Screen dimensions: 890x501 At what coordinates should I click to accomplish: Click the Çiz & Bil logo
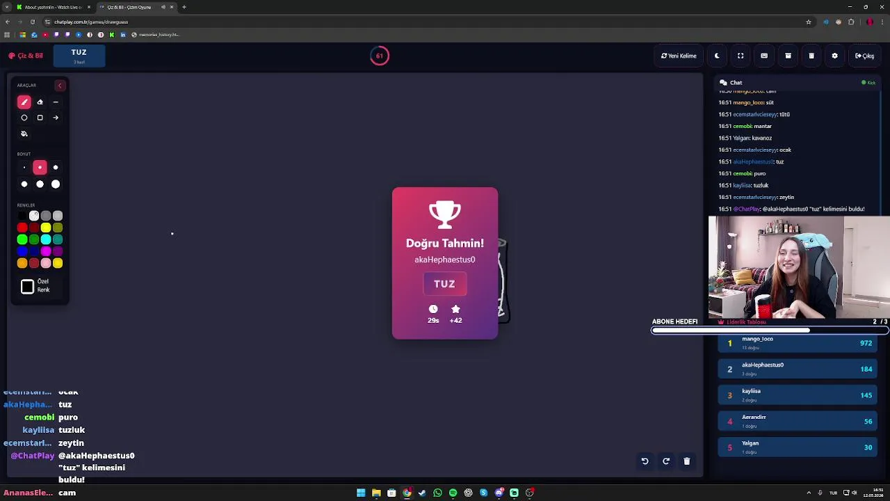click(x=26, y=56)
